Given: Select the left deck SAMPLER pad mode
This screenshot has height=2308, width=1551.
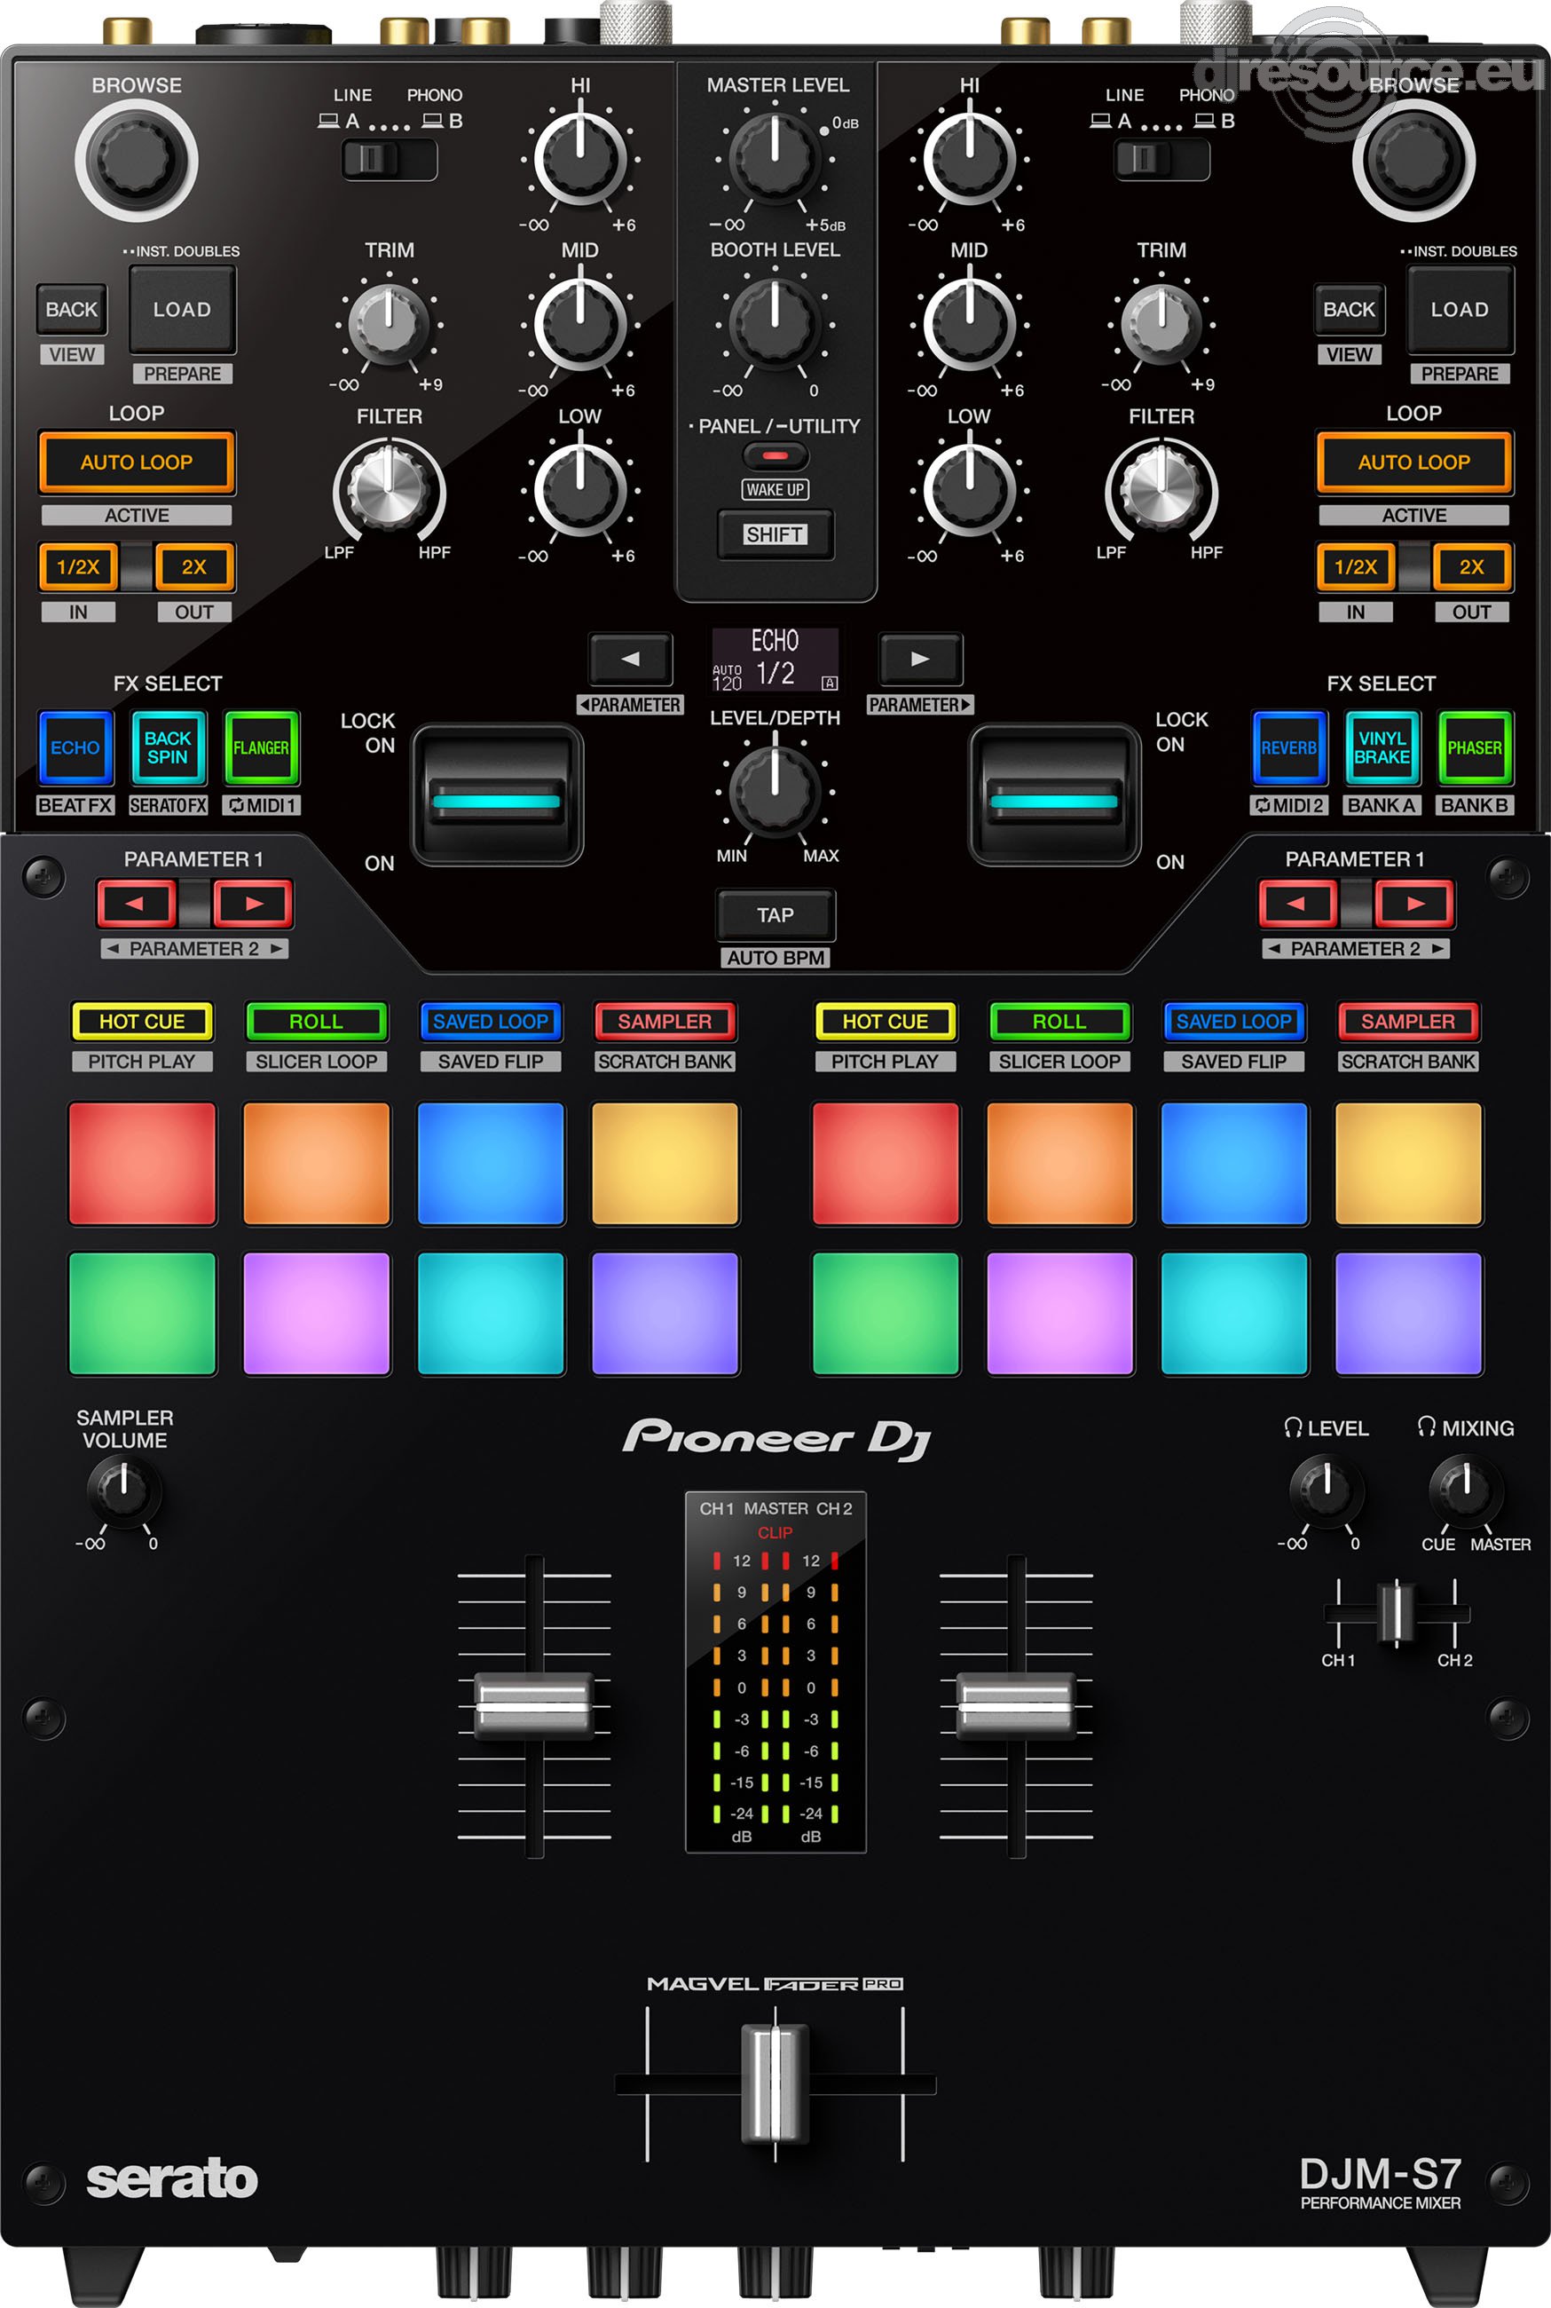Looking at the screenshot, I should point(665,1021).
